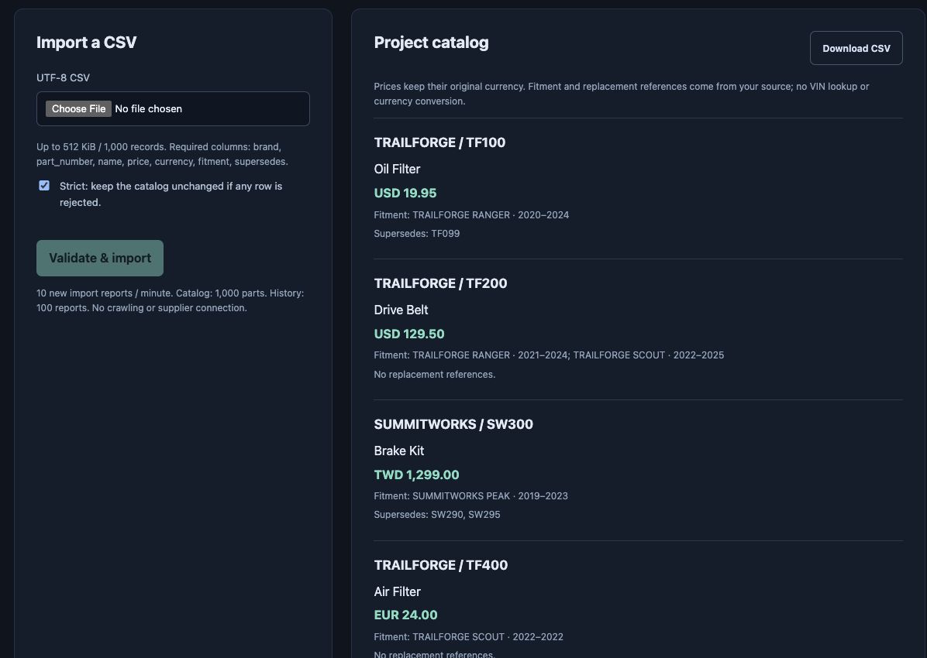Click the TWD 1,299.00 price
The width and height of the screenshot is (927, 658).
[x=417, y=475]
